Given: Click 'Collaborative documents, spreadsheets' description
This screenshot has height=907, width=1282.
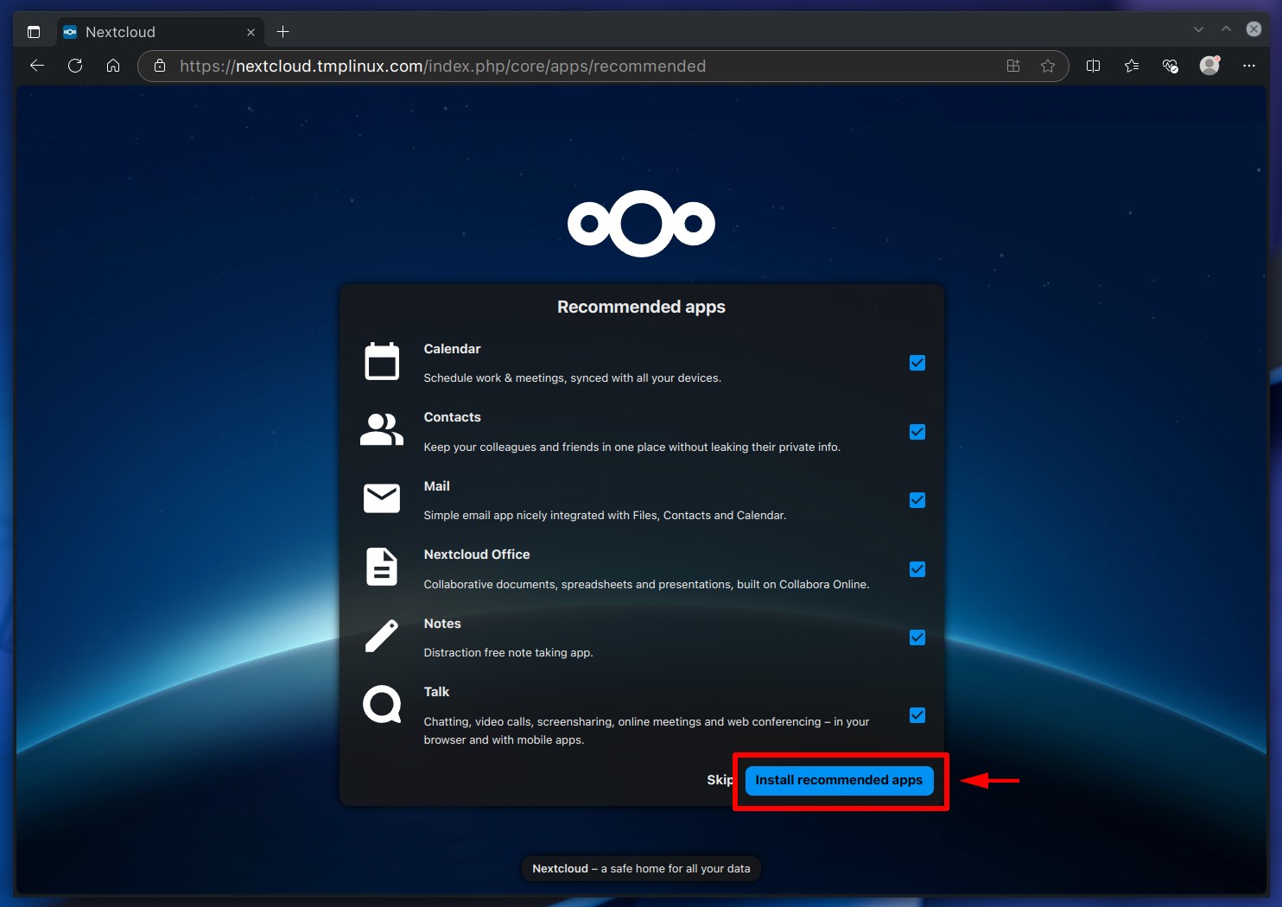Looking at the screenshot, I should (646, 585).
